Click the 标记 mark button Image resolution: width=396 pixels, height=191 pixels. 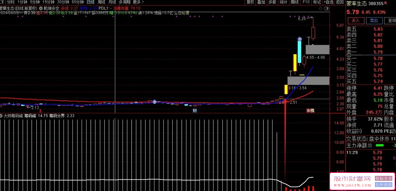click(317, 2)
